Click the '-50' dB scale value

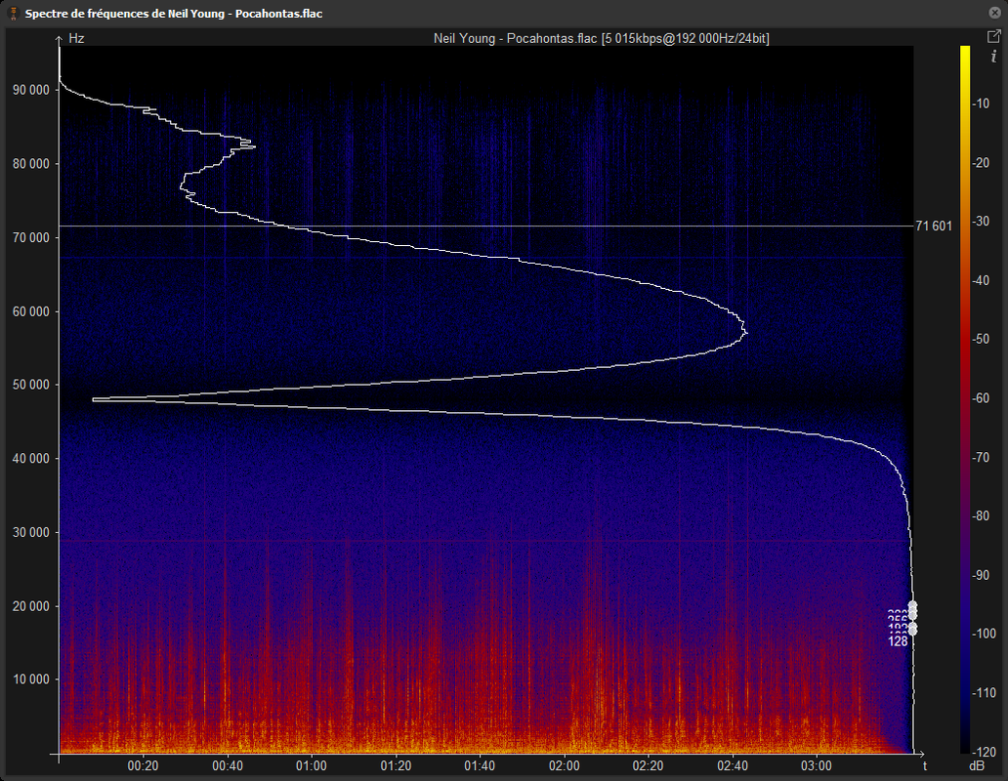tap(981, 339)
